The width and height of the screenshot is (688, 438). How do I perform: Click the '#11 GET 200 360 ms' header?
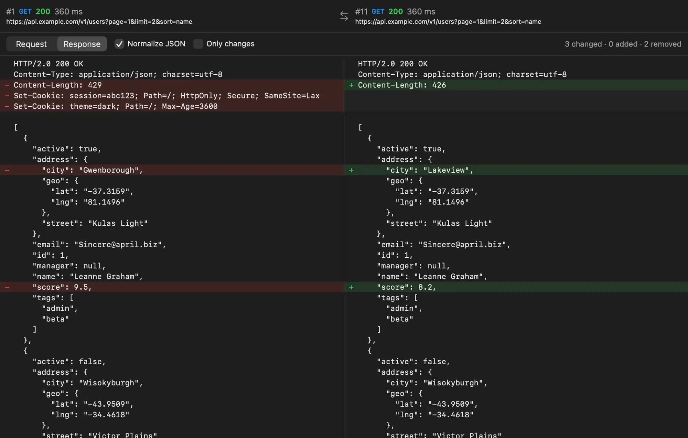click(395, 11)
